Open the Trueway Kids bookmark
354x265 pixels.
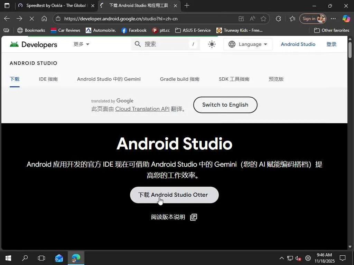coord(240,30)
